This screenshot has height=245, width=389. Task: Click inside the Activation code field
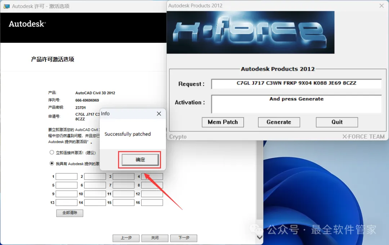click(x=296, y=104)
